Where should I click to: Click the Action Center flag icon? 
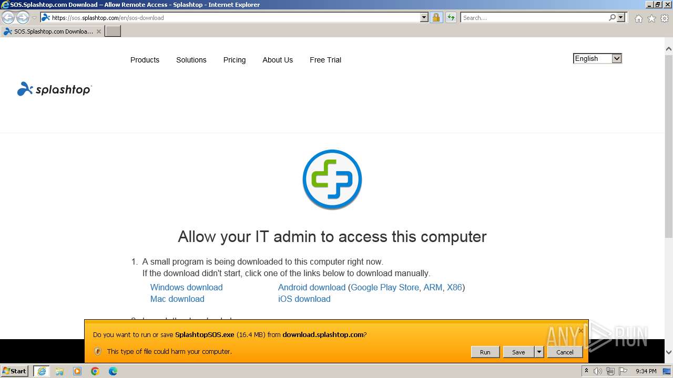point(623,371)
